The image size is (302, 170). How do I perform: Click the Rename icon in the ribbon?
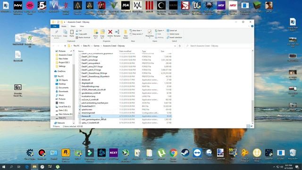(x=117, y=32)
